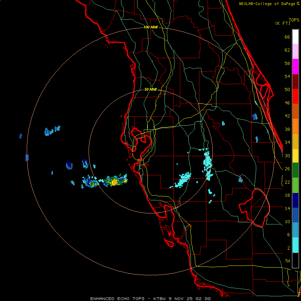Viewport: 301px width, 301px height.
Task: Click the '100 NMI' range ring label
Action: click(x=150, y=27)
